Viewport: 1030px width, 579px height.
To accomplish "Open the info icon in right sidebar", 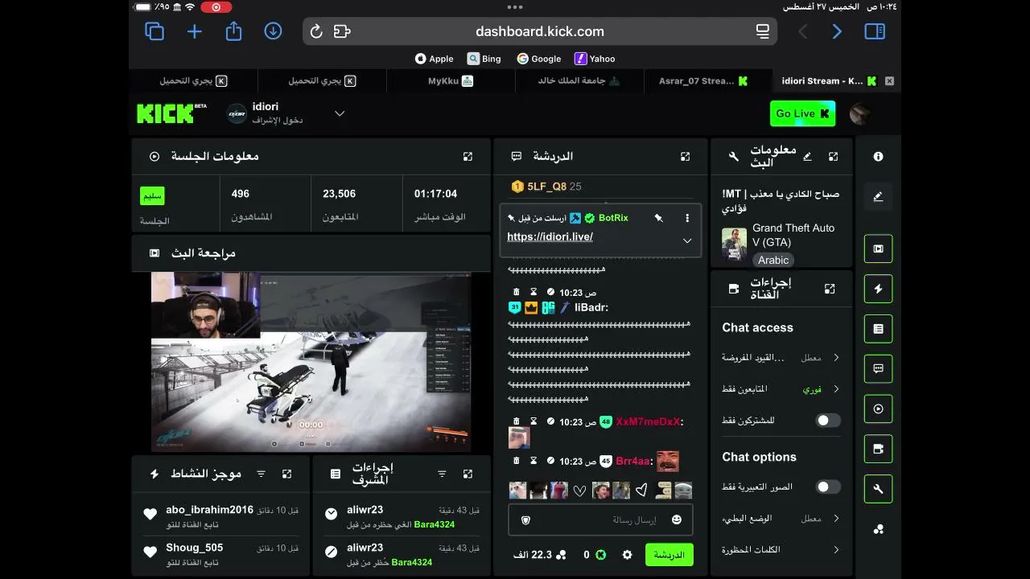I will point(878,157).
